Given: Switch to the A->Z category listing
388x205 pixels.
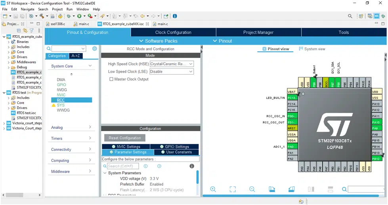Looking at the screenshot, I should [x=76, y=56].
